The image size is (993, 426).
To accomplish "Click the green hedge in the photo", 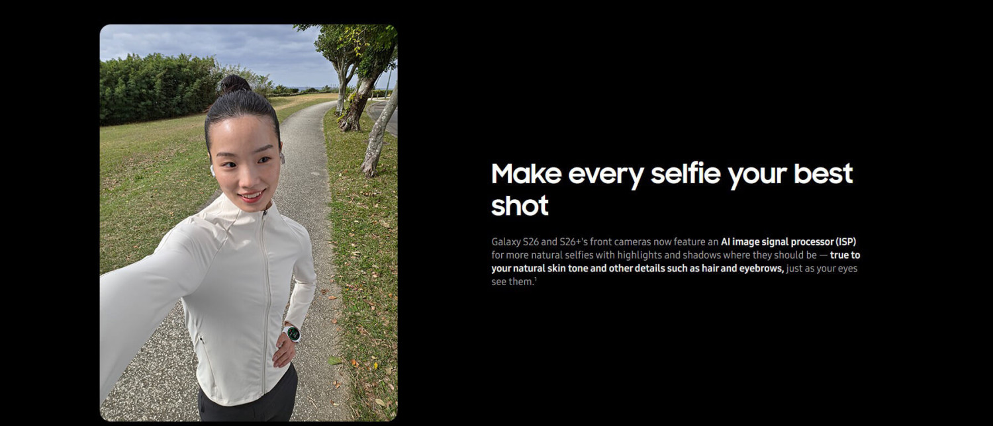I will coord(159,88).
